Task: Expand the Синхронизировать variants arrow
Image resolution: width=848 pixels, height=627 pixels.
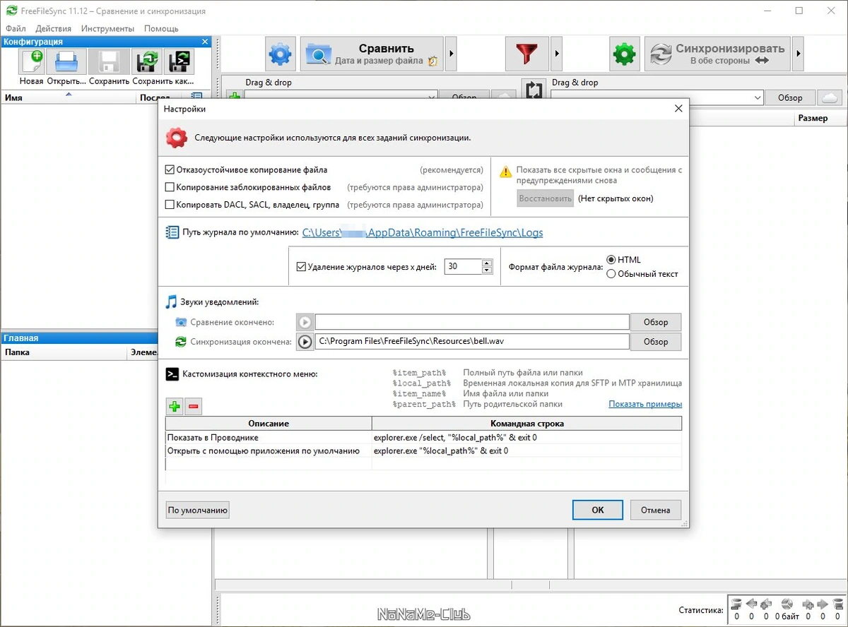Action: coord(799,54)
